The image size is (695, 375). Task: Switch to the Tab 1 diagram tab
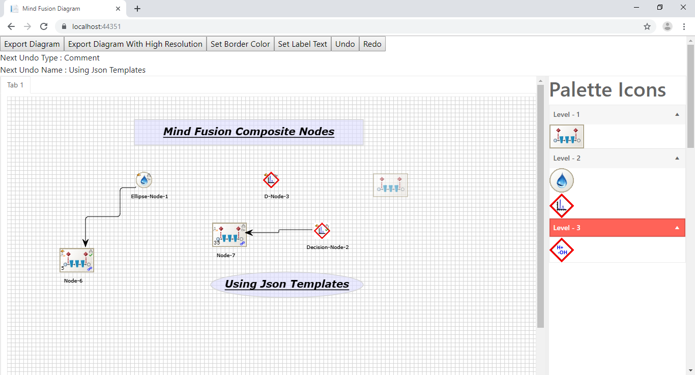(15, 85)
